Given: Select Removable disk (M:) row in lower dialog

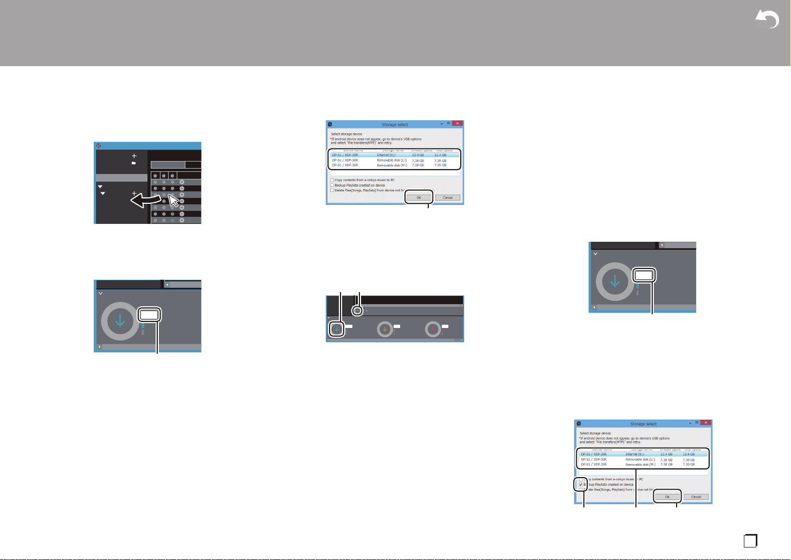Looking at the screenshot, I should (643, 465).
